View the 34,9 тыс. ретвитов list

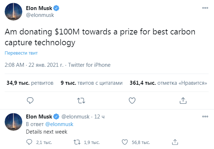30,83
